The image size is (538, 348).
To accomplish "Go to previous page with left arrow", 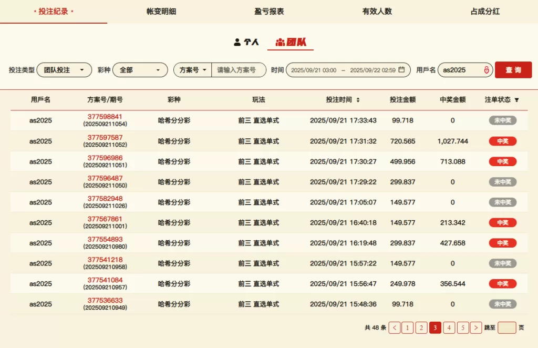I will pos(394,327).
